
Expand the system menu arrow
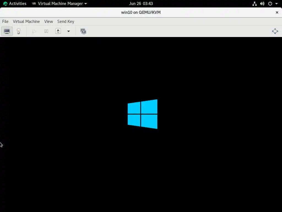click(x=276, y=4)
